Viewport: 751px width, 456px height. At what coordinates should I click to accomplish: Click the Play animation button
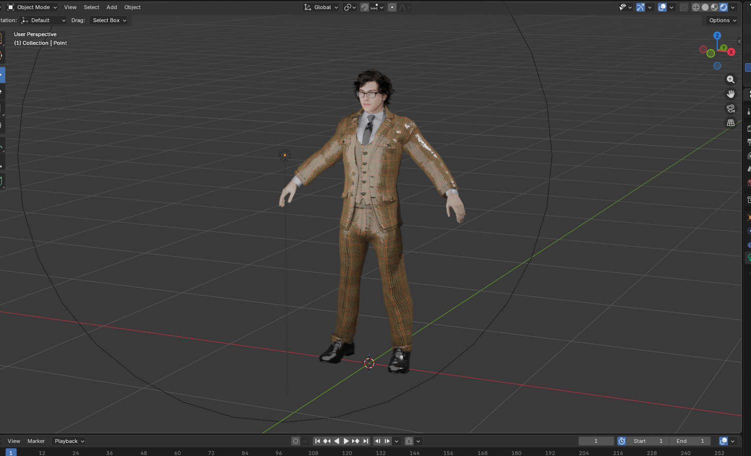tap(346, 441)
